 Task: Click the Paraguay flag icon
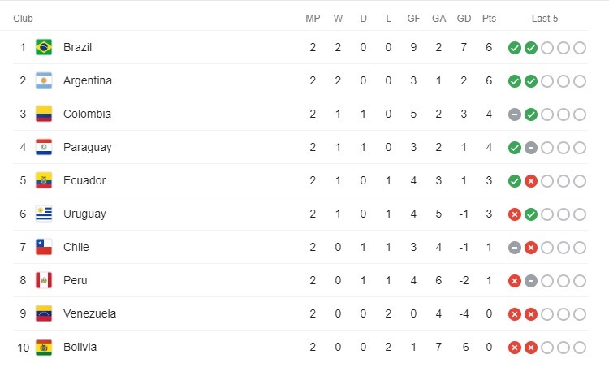pyautogui.click(x=44, y=147)
